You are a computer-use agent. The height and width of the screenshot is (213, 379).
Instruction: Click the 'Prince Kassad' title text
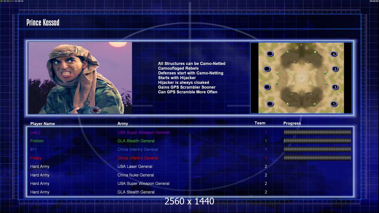click(43, 23)
